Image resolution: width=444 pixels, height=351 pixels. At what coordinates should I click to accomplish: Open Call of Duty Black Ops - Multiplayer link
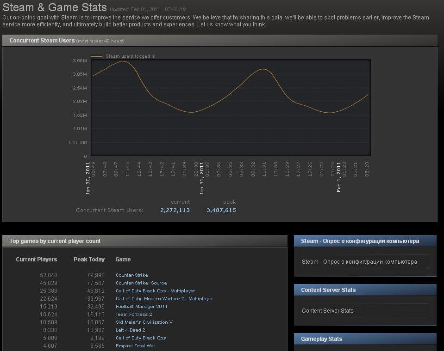pos(155,291)
